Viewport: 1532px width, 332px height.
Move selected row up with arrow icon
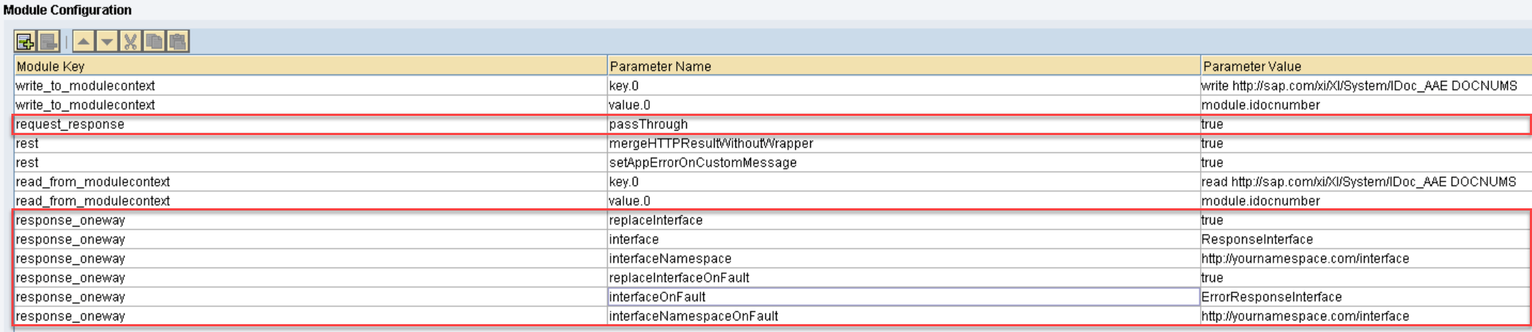[83, 41]
